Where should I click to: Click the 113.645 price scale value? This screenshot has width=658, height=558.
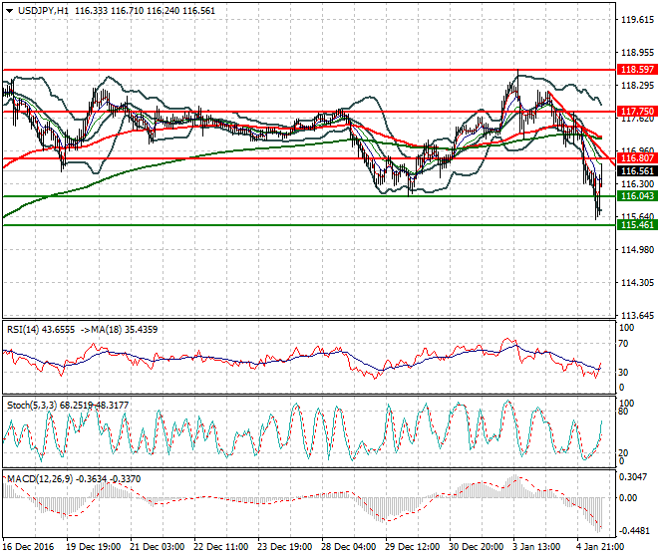637,316
